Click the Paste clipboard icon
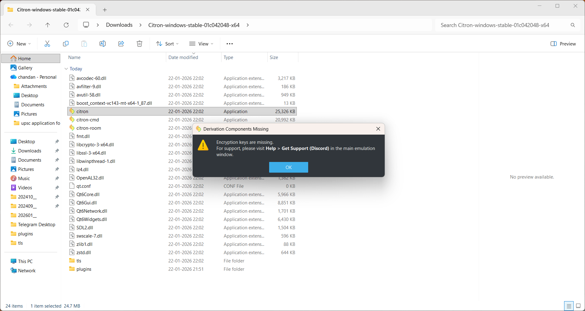This screenshot has height=311, width=585. click(x=84, y=44)
